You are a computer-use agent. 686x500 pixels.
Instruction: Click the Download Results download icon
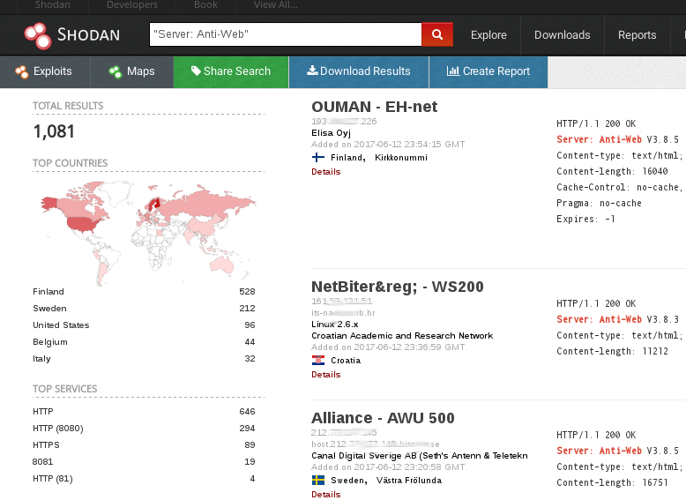pos(312,71)
